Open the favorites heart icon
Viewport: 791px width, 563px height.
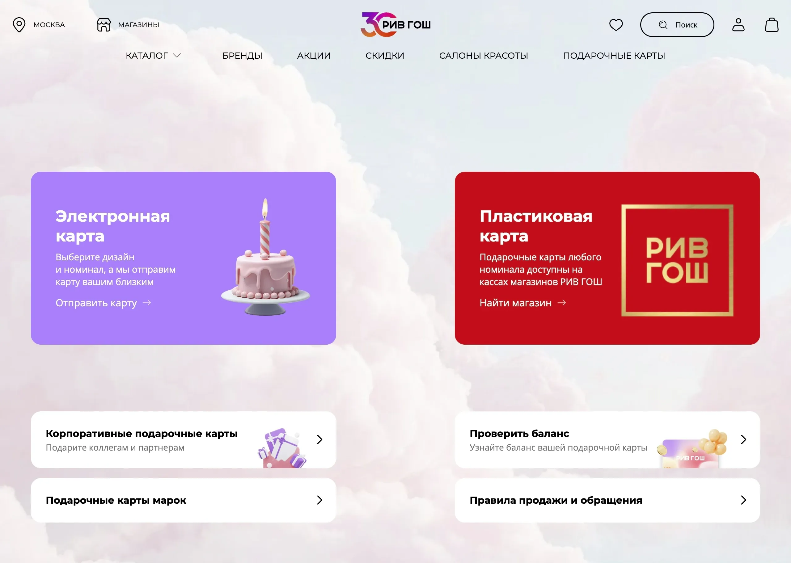point(616,25)
